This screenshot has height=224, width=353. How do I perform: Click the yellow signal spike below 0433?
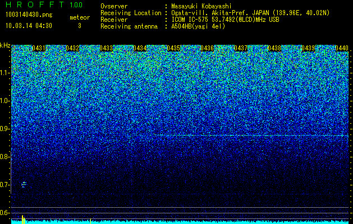tap(90, 221)
